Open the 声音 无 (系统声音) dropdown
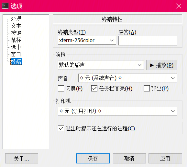This screenshot has width=187, height=167. point(127,78)
